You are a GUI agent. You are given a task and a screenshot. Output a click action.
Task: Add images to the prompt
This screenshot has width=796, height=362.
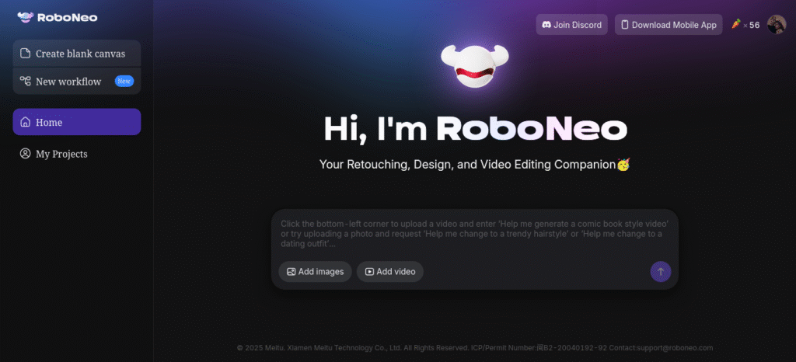tap(316, 272)
